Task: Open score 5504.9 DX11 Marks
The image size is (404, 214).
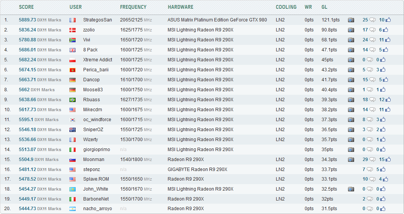Action: [39, 160]
